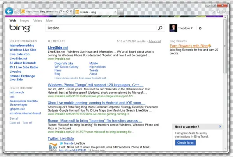
Task: Click the Bing favicon in the address bar
Action: click(x=23, y=11)
